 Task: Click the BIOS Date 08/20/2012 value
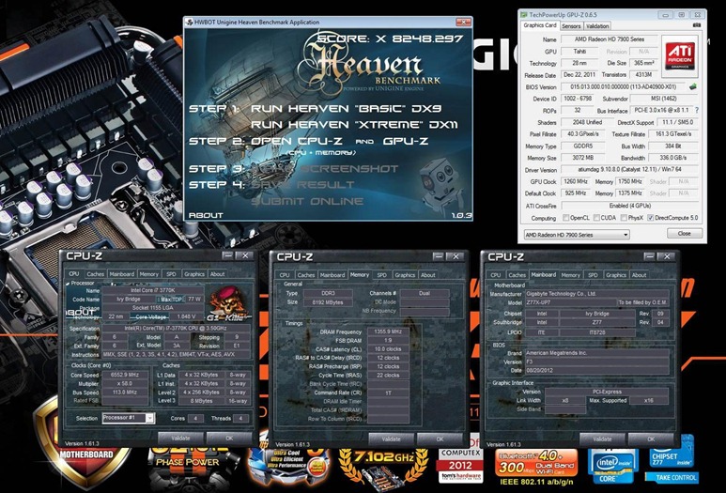coord(596,370)
